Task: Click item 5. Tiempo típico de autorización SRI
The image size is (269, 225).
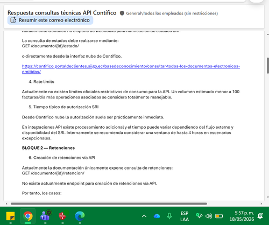Action: click(x=63, y=107)
